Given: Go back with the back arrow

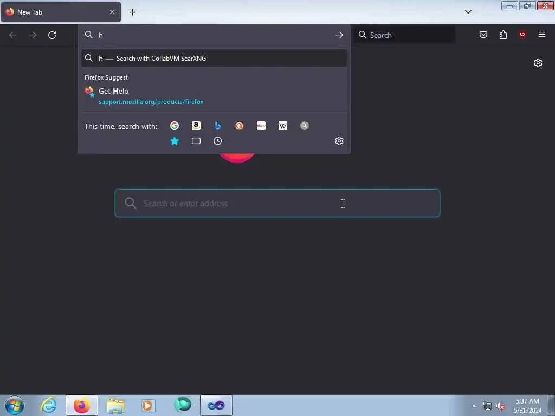Looking at the screenshot, I should 13,35.
